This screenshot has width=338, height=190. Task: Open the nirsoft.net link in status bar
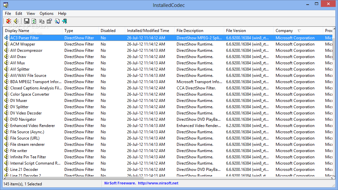click(158, 183)
